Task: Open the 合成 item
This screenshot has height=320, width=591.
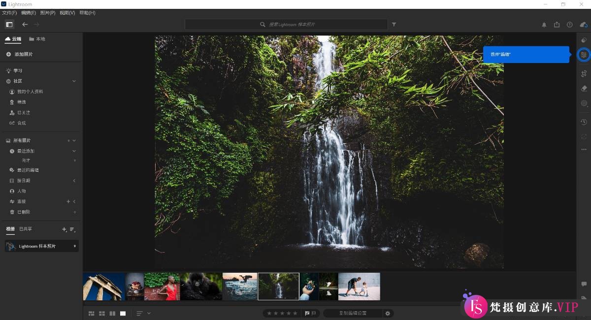Action: [x=18, y=123]
